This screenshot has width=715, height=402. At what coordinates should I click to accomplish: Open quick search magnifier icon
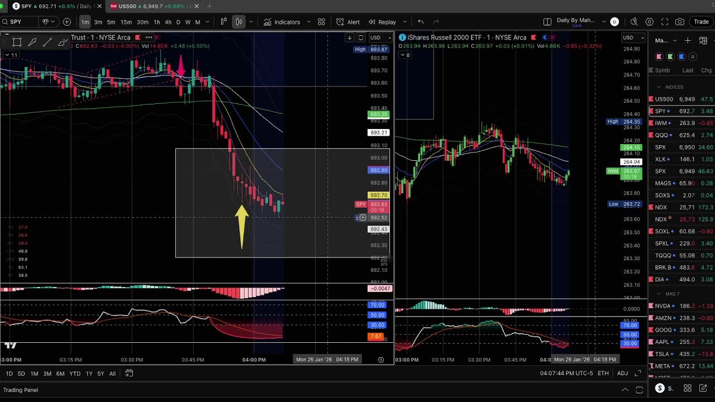click(634, 22)
